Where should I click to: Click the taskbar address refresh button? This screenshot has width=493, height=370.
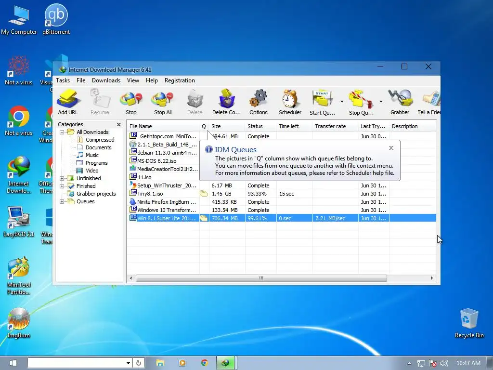[138, 363]
